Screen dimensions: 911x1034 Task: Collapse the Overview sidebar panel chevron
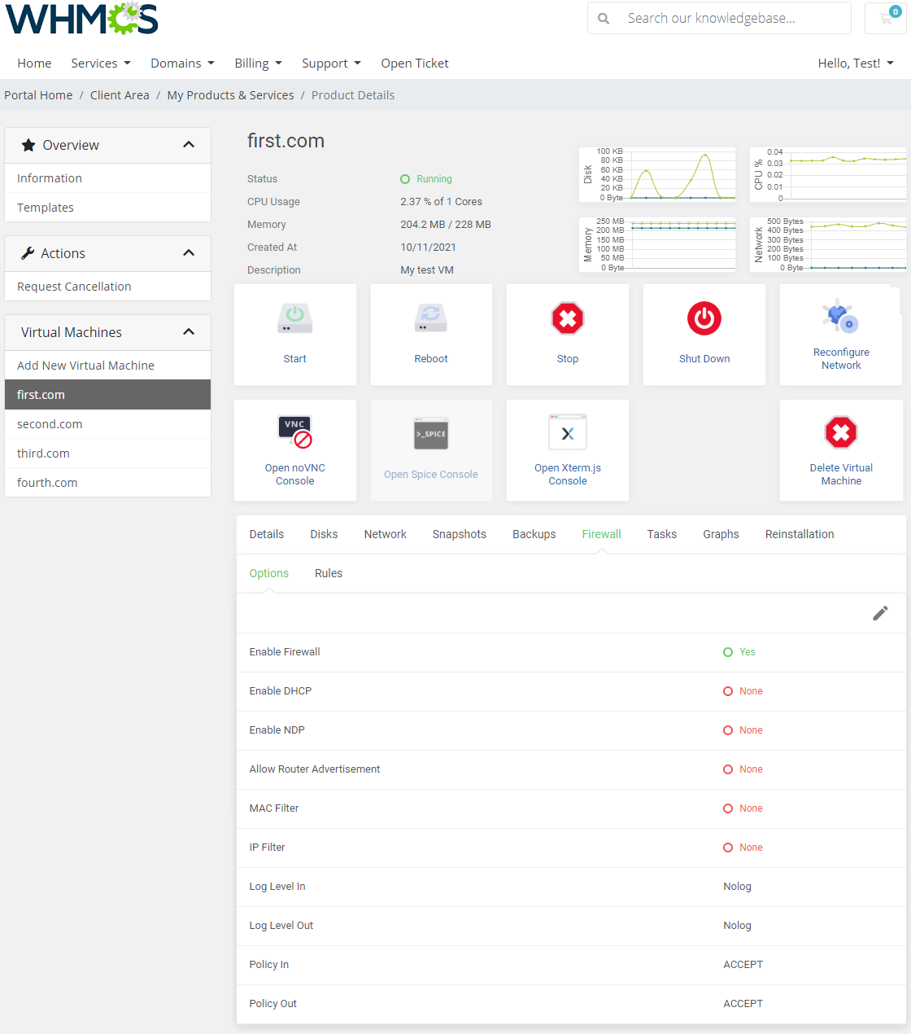[x=189, y=145]
